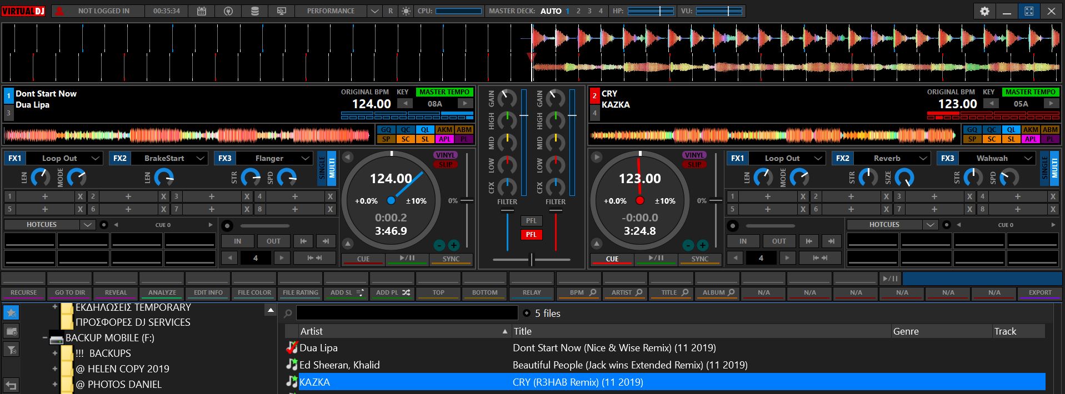Screen dimensions: 1065x394
Task: Expand @ HELEN COPY 2019 folder
Action: point(55,368)
